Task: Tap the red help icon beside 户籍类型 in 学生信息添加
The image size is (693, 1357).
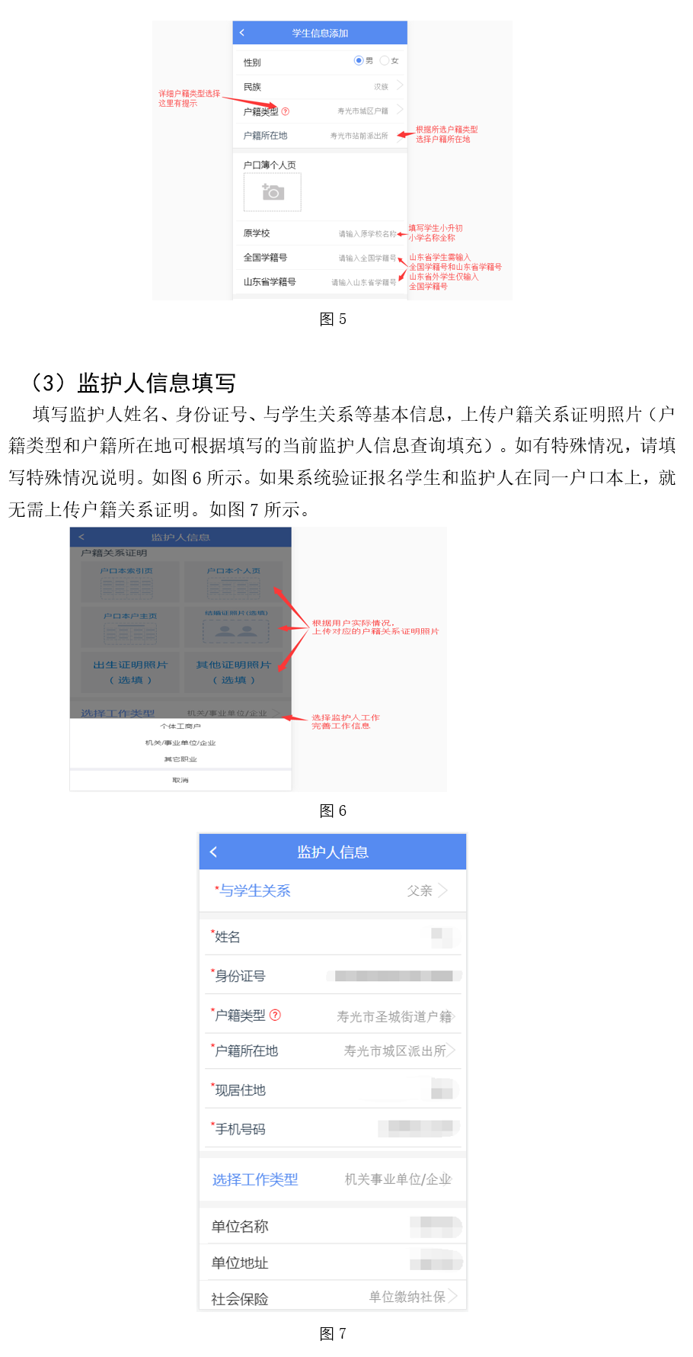Action: (x=286, y=111)
